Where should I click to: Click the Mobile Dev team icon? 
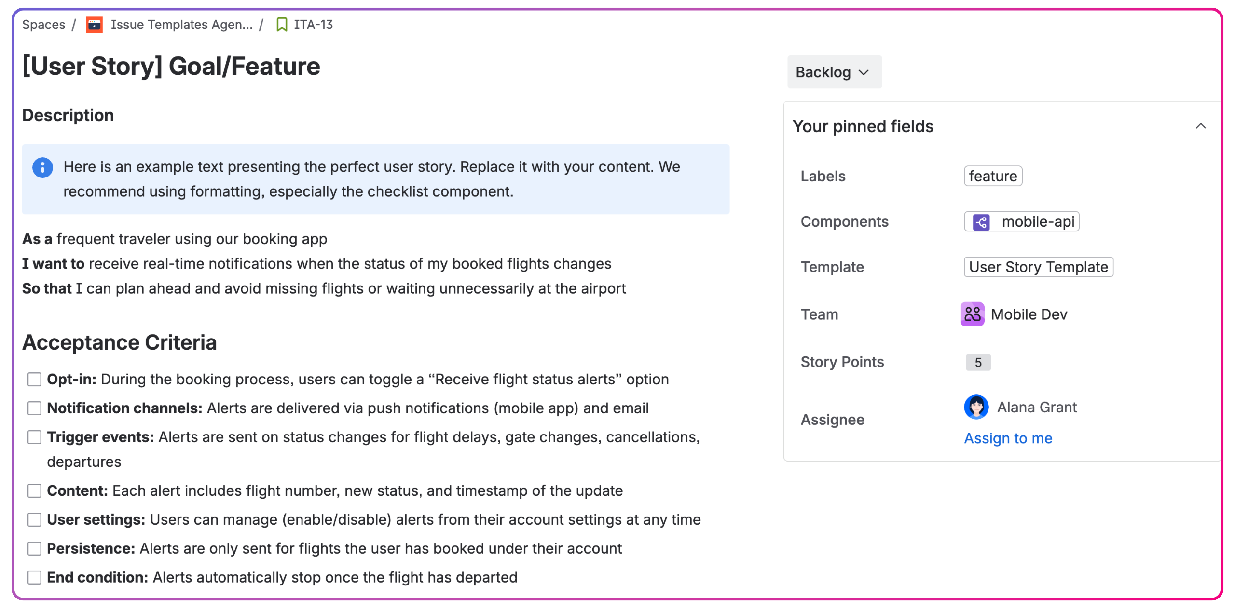coord(972,314)
